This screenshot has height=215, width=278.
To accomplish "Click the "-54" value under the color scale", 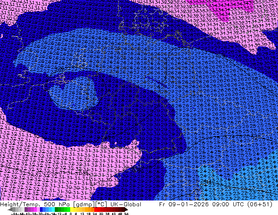I will coord(14,214).
